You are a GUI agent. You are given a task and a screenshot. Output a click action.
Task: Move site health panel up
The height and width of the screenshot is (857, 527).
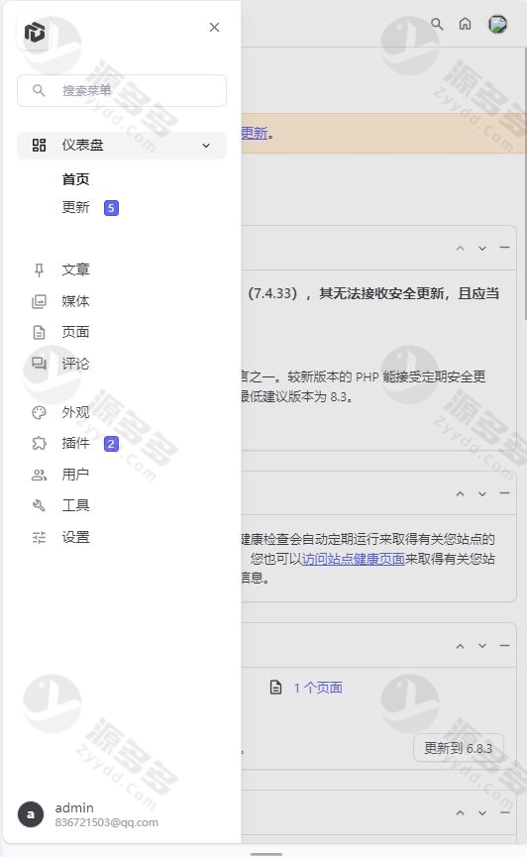[461, 493]
